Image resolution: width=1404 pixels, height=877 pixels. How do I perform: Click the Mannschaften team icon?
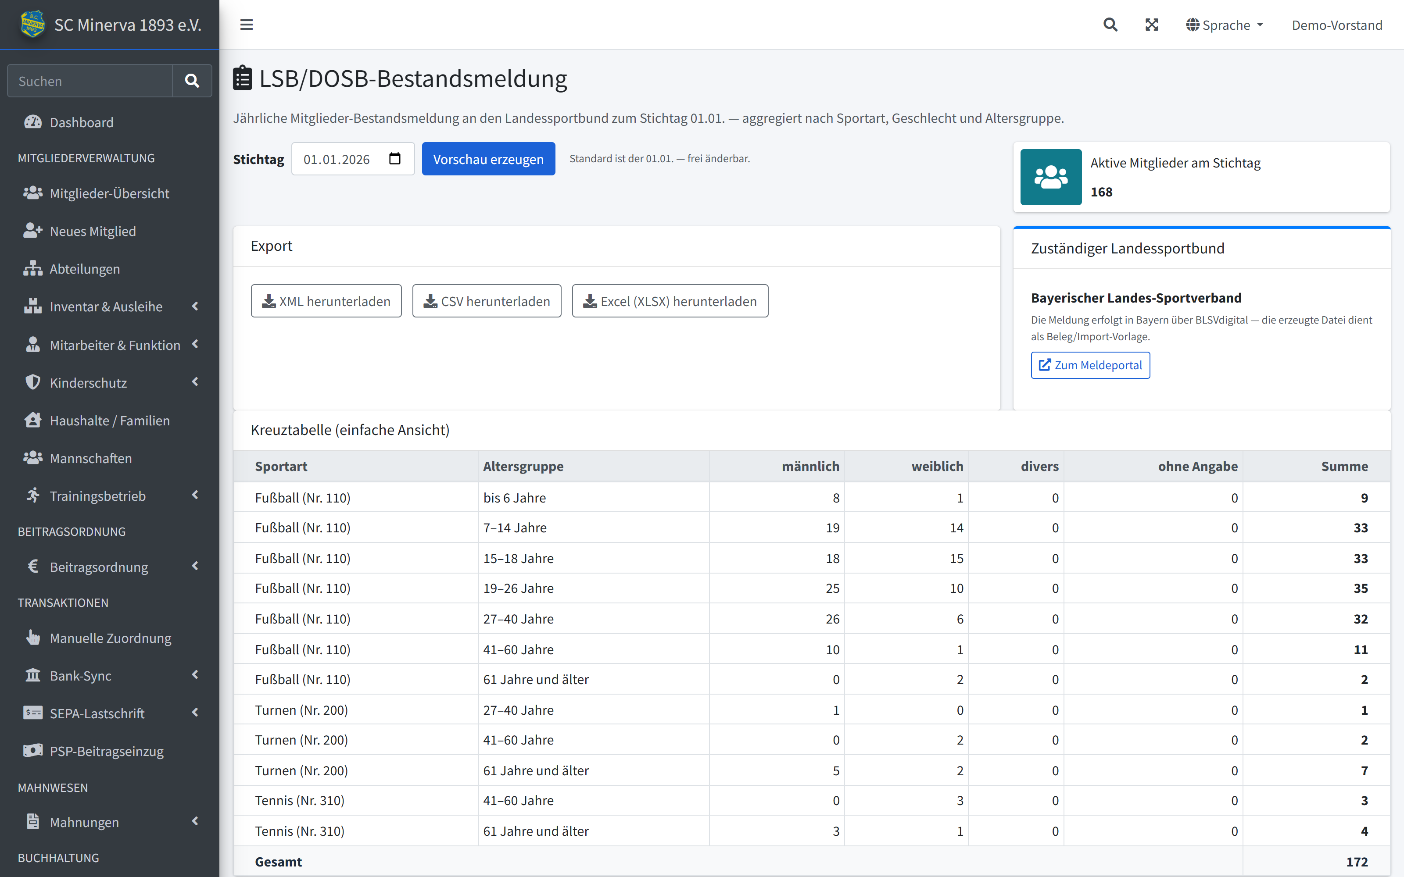pyautogui.click(x=33, y=457)
